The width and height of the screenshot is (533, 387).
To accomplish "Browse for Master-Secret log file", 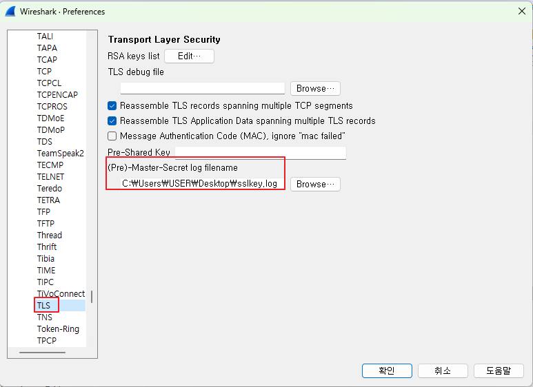I will click(315, 184).
